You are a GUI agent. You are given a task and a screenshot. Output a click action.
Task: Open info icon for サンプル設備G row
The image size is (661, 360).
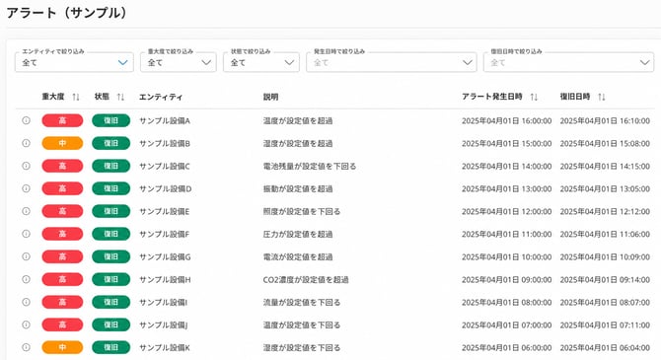26,256
